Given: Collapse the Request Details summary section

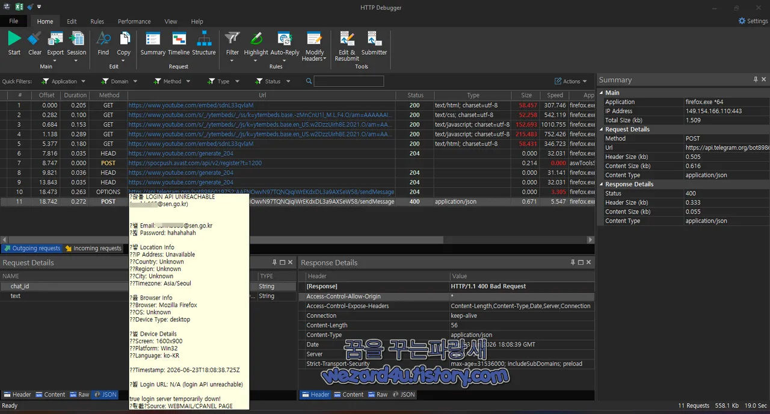Looking at the screenshot, I should pyautogui.click(x=601, y=129).
